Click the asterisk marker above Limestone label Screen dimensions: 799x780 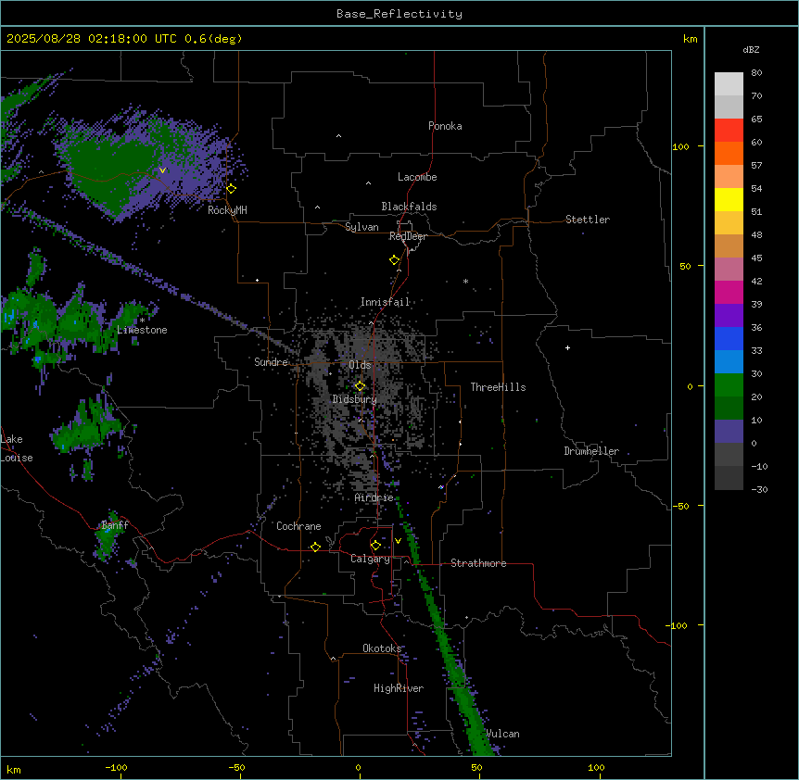tap(142, 321)
